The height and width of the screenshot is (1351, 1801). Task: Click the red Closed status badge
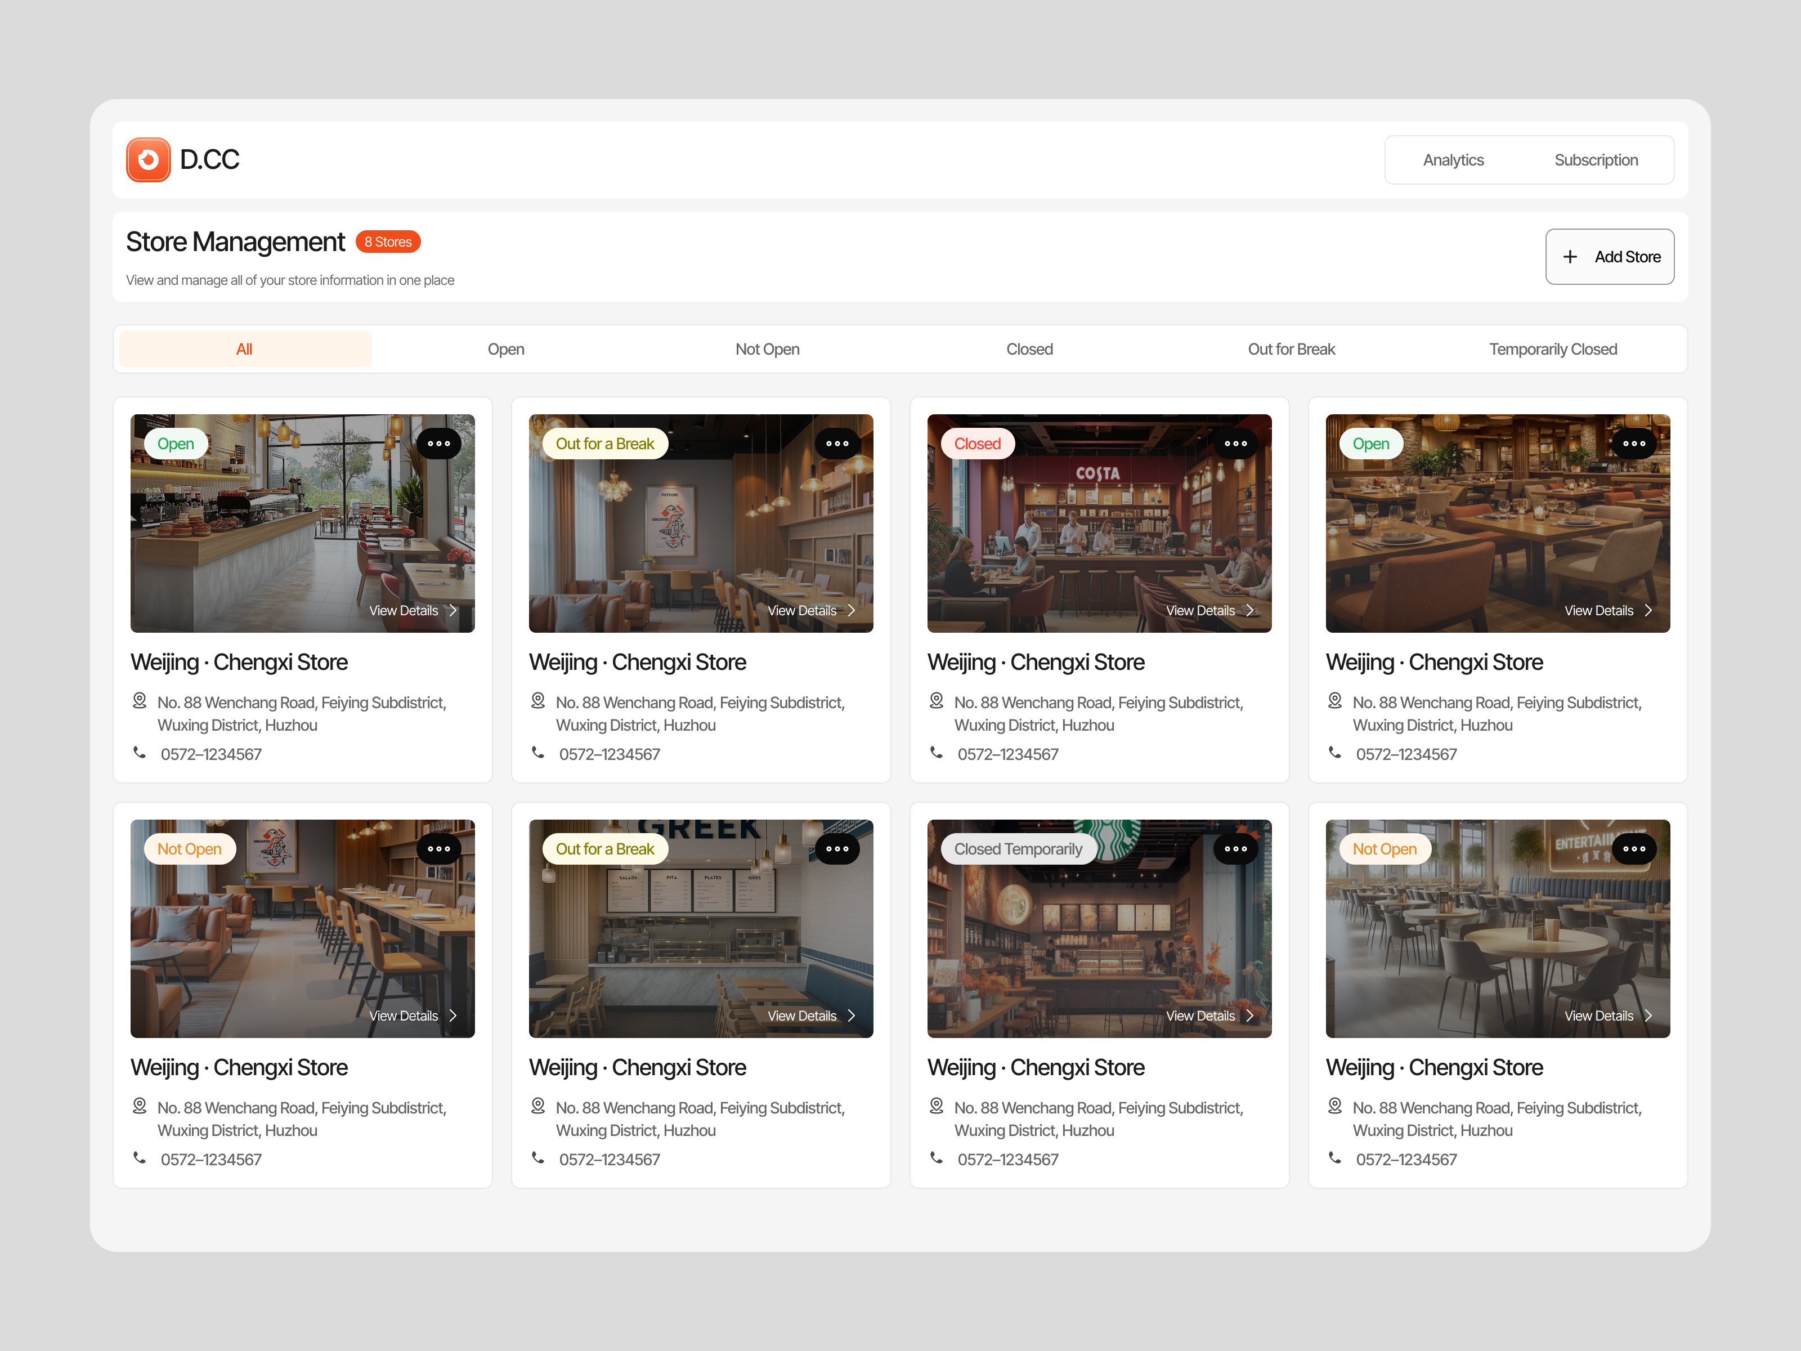tap(977, 444)
